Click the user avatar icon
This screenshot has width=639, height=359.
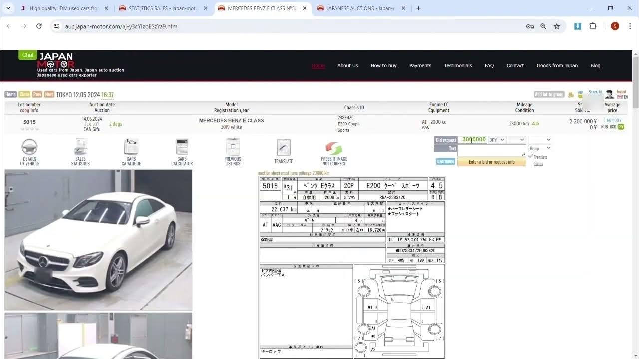click(x=610, y=94)
